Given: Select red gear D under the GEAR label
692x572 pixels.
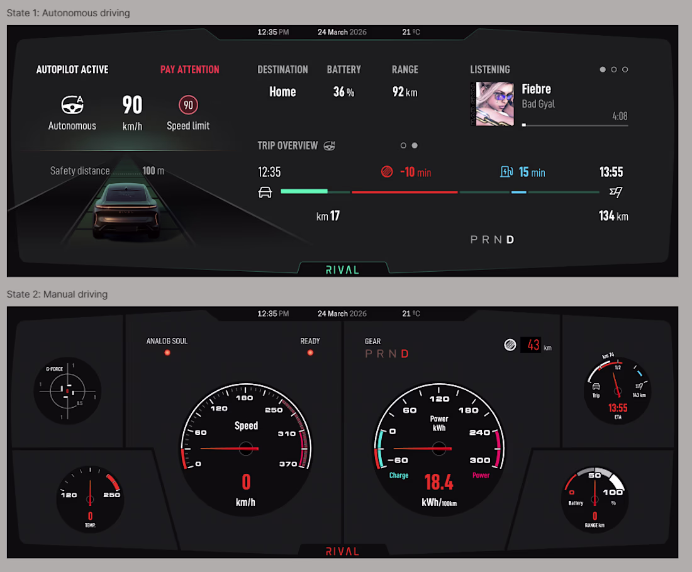Looking at the screenshot, I should 405,354.
